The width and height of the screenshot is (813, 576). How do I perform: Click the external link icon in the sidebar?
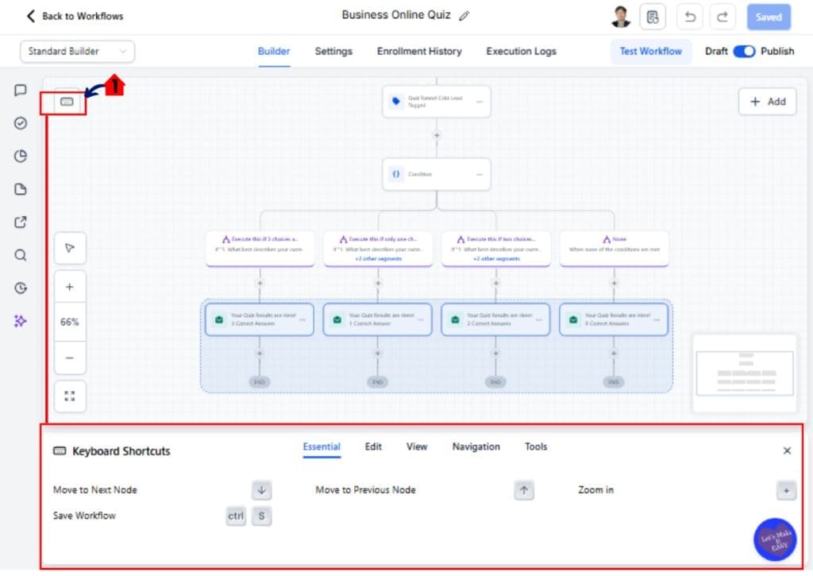21,222
